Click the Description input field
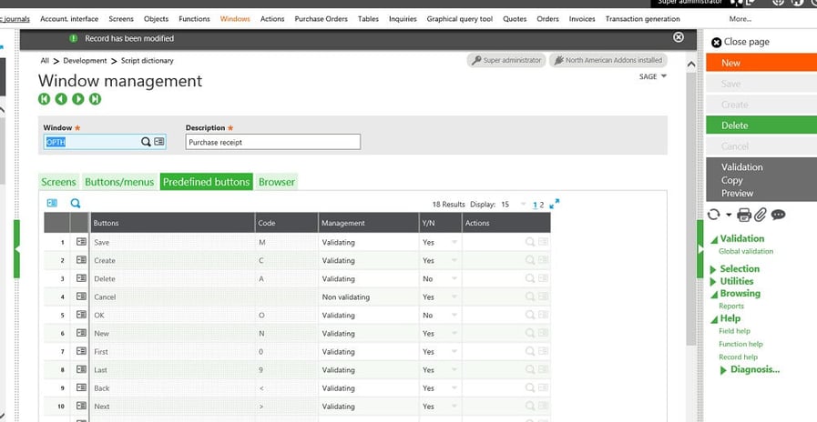The height and width of the screenshot is (422, 817). point(272,142)
